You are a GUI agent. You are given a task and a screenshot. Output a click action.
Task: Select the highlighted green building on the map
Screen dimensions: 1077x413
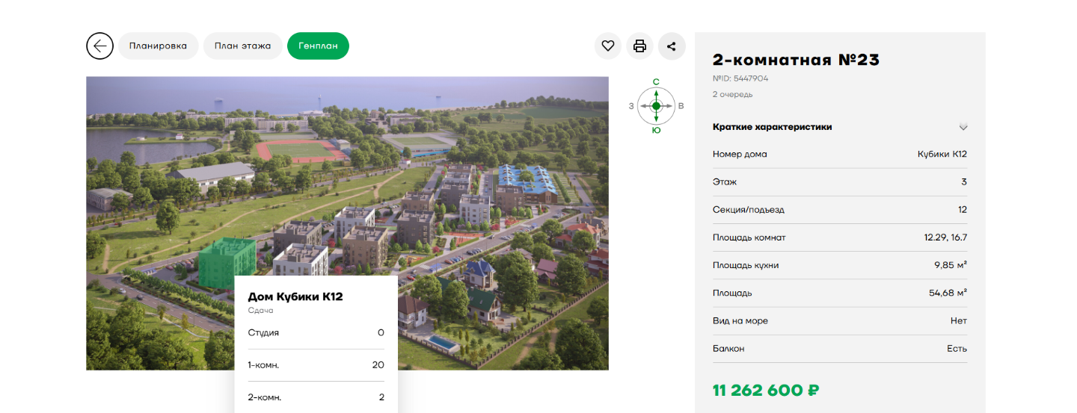(224, 261)
